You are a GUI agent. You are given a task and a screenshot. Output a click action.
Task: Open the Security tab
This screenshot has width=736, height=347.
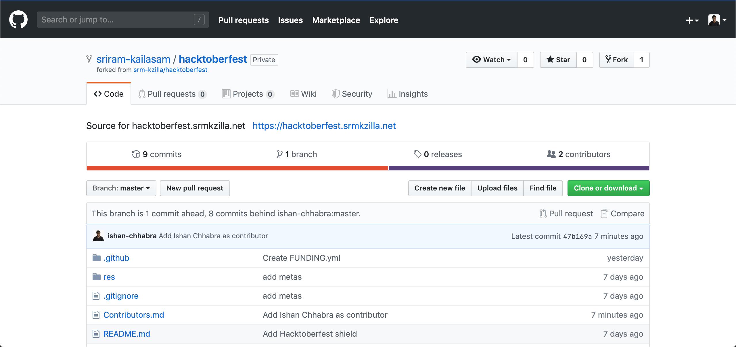pos(352,94)
